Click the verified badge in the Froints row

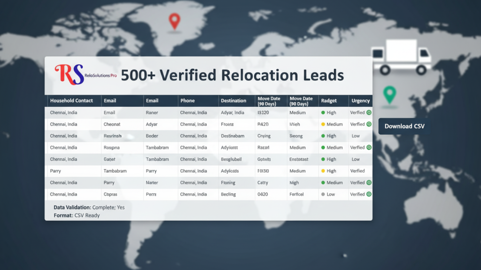(x=369, y=125)
